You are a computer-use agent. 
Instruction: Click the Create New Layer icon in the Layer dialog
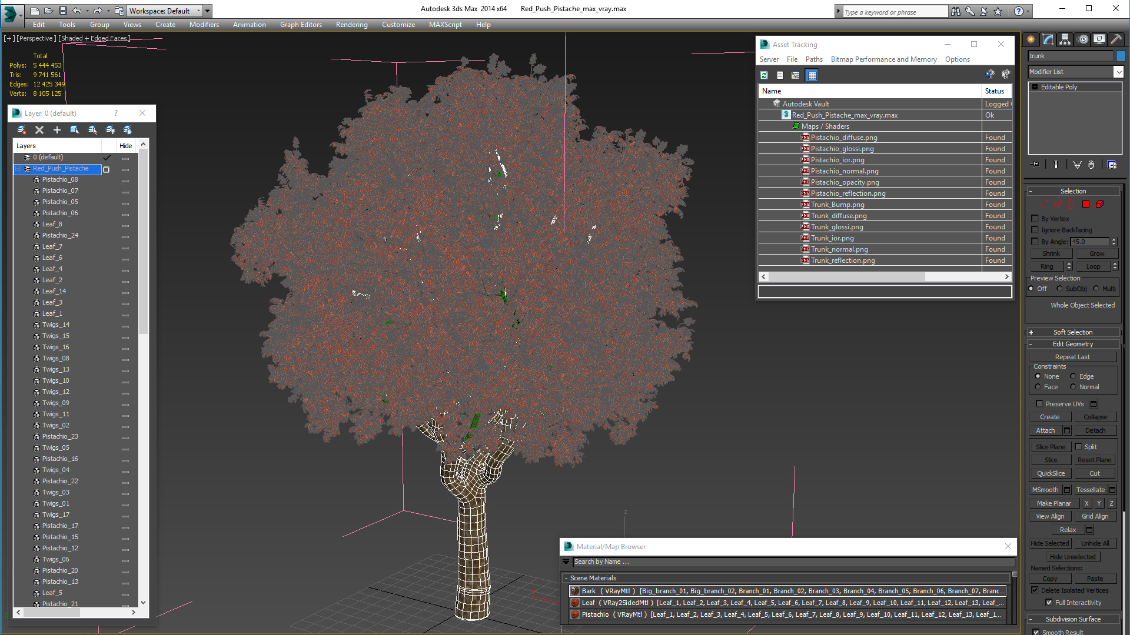[22, 130]
